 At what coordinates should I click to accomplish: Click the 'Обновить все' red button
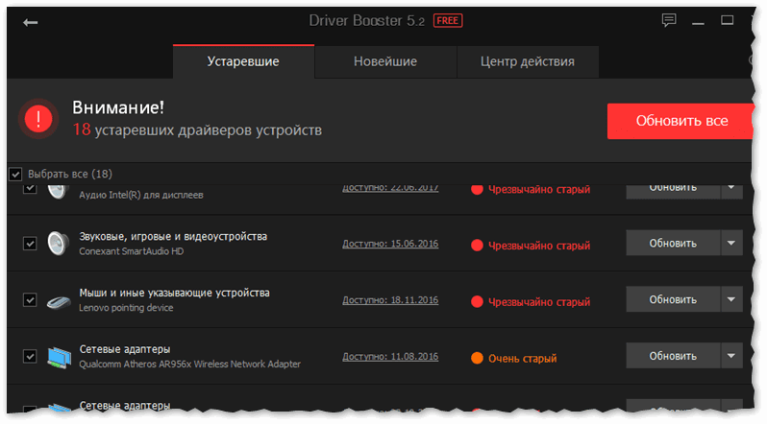click(x=680, y=121)
